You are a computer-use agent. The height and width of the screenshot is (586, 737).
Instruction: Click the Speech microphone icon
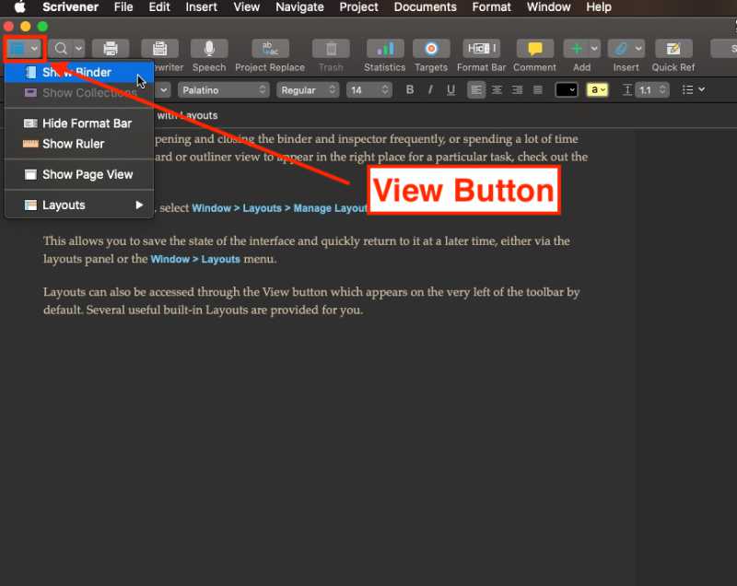(209, 49)
